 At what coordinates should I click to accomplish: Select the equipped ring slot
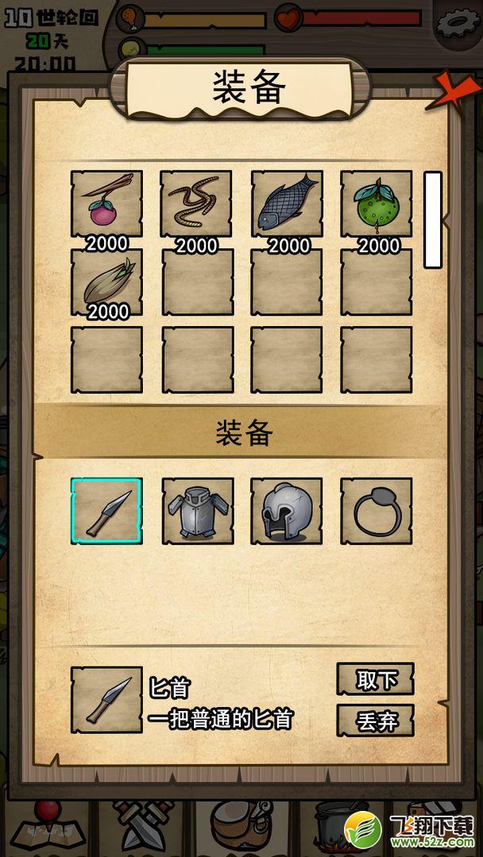[377, 511]
